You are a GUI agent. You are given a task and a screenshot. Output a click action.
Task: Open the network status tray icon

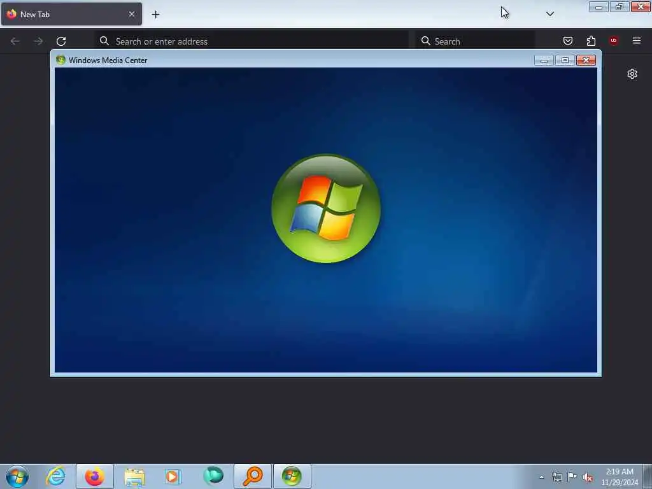pyautogui.click(x=556, y=477)
